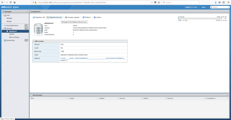Open the Firefox downloads arrow
Image resolution: width=231 pixels, height=120 pixels.
[215, 2]
